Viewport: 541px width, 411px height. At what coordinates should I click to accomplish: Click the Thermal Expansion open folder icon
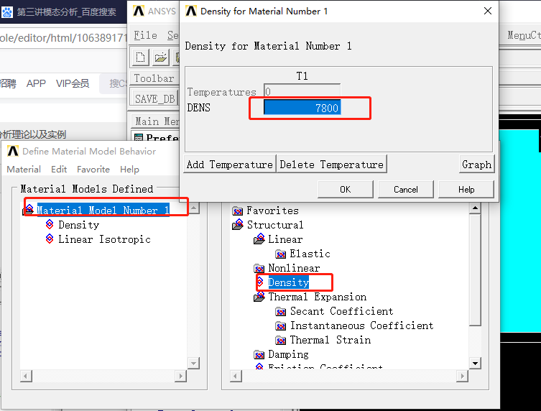(x=259, y=297)
